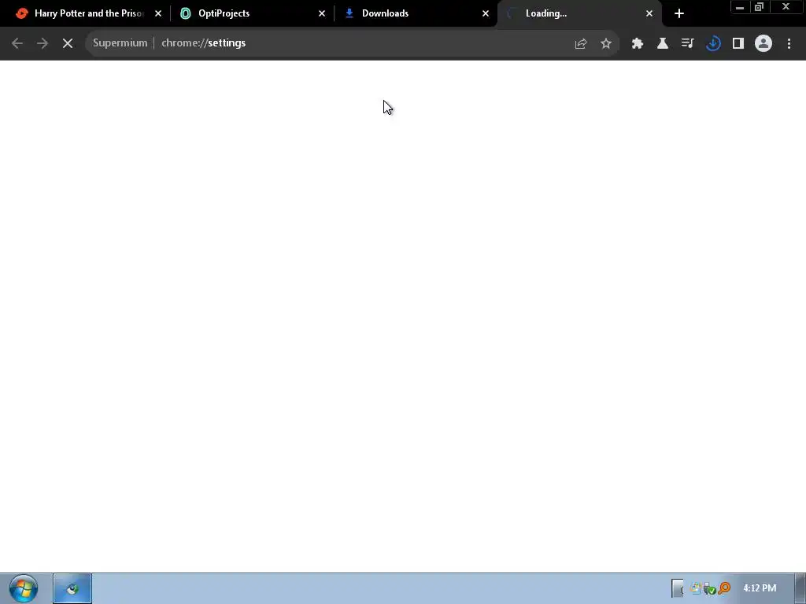Open the Windows Start menu
Viewport: 806px width, 604px height.
23,588
